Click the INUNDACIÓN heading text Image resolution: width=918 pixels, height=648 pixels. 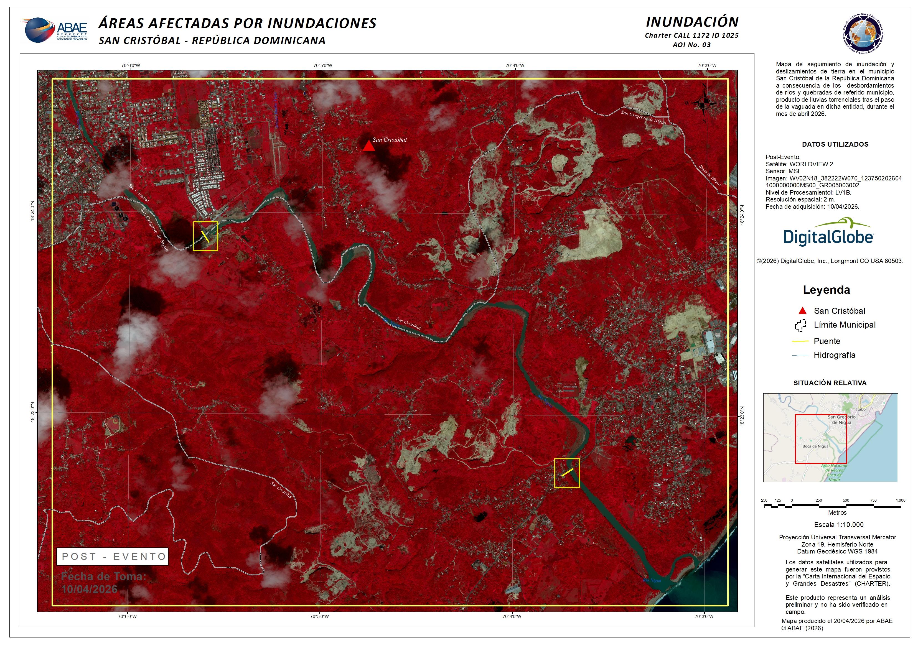[692, 22]
